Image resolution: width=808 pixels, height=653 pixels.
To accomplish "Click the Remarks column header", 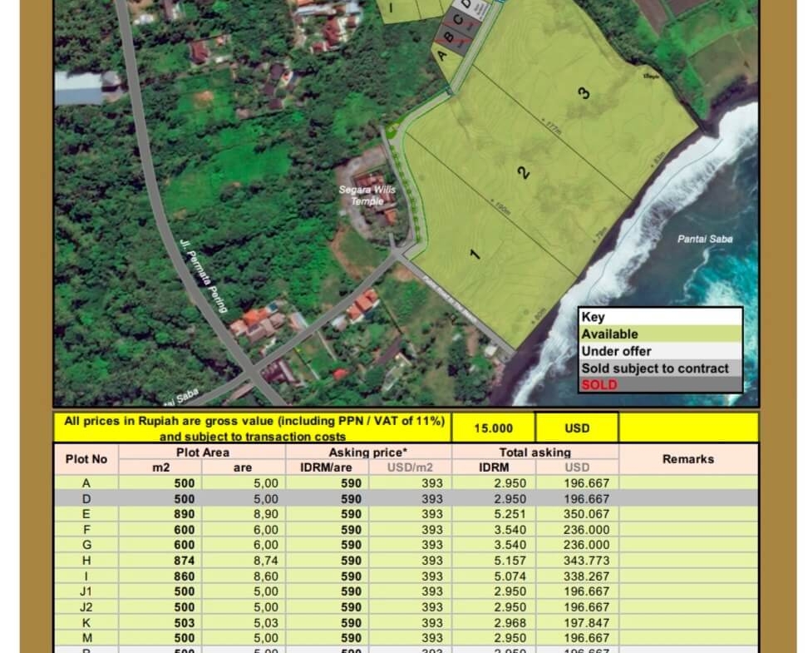I will (x=687, y=459).
